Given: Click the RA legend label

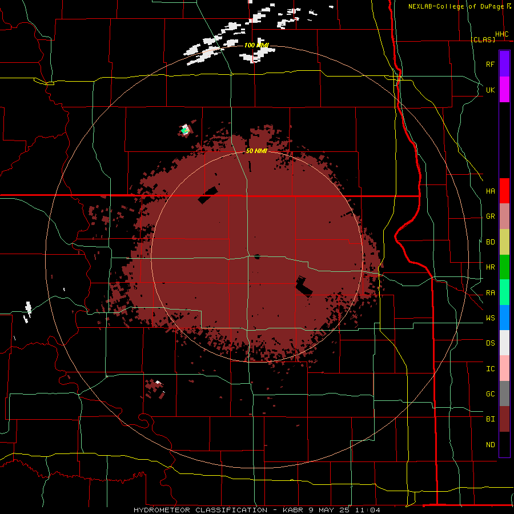Looking at the screenshot, I should tap(490, 293).
